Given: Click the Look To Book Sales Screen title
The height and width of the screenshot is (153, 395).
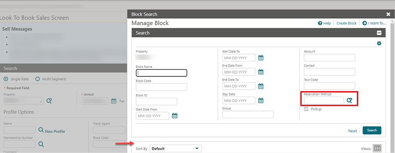Looking at the screenshot, I should (34, 18).
